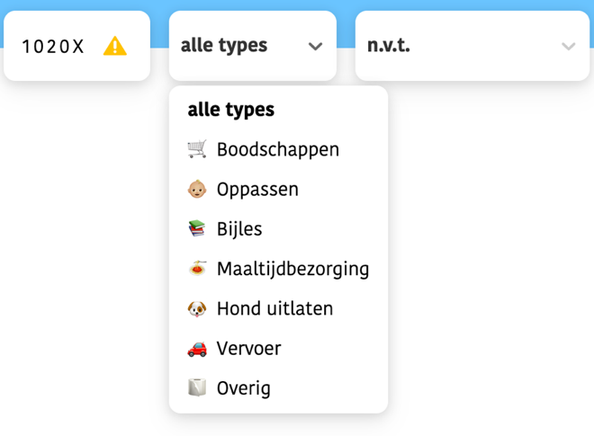
Task: Click the yellow warning triangle icon
Action: click(115, 46)
